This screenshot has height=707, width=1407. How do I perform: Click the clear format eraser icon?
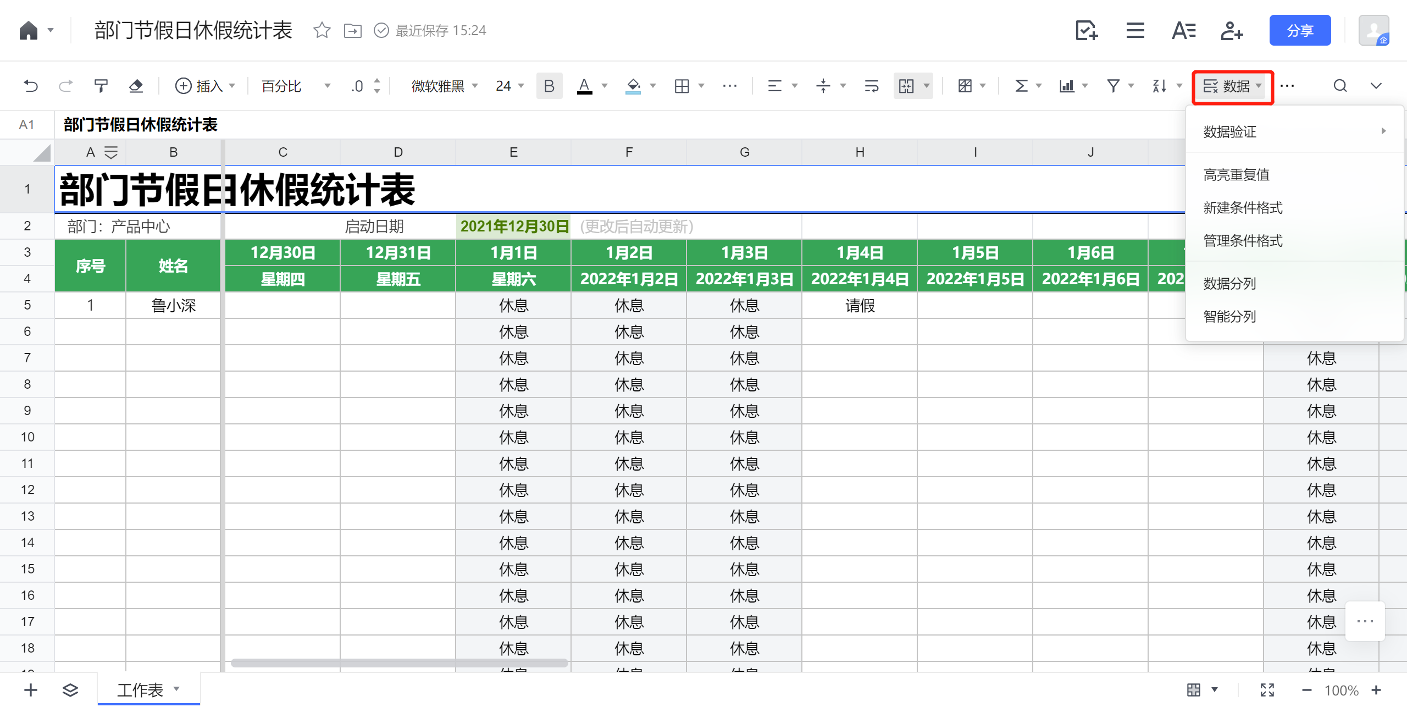pyautogui.click(x=136, y=86)
